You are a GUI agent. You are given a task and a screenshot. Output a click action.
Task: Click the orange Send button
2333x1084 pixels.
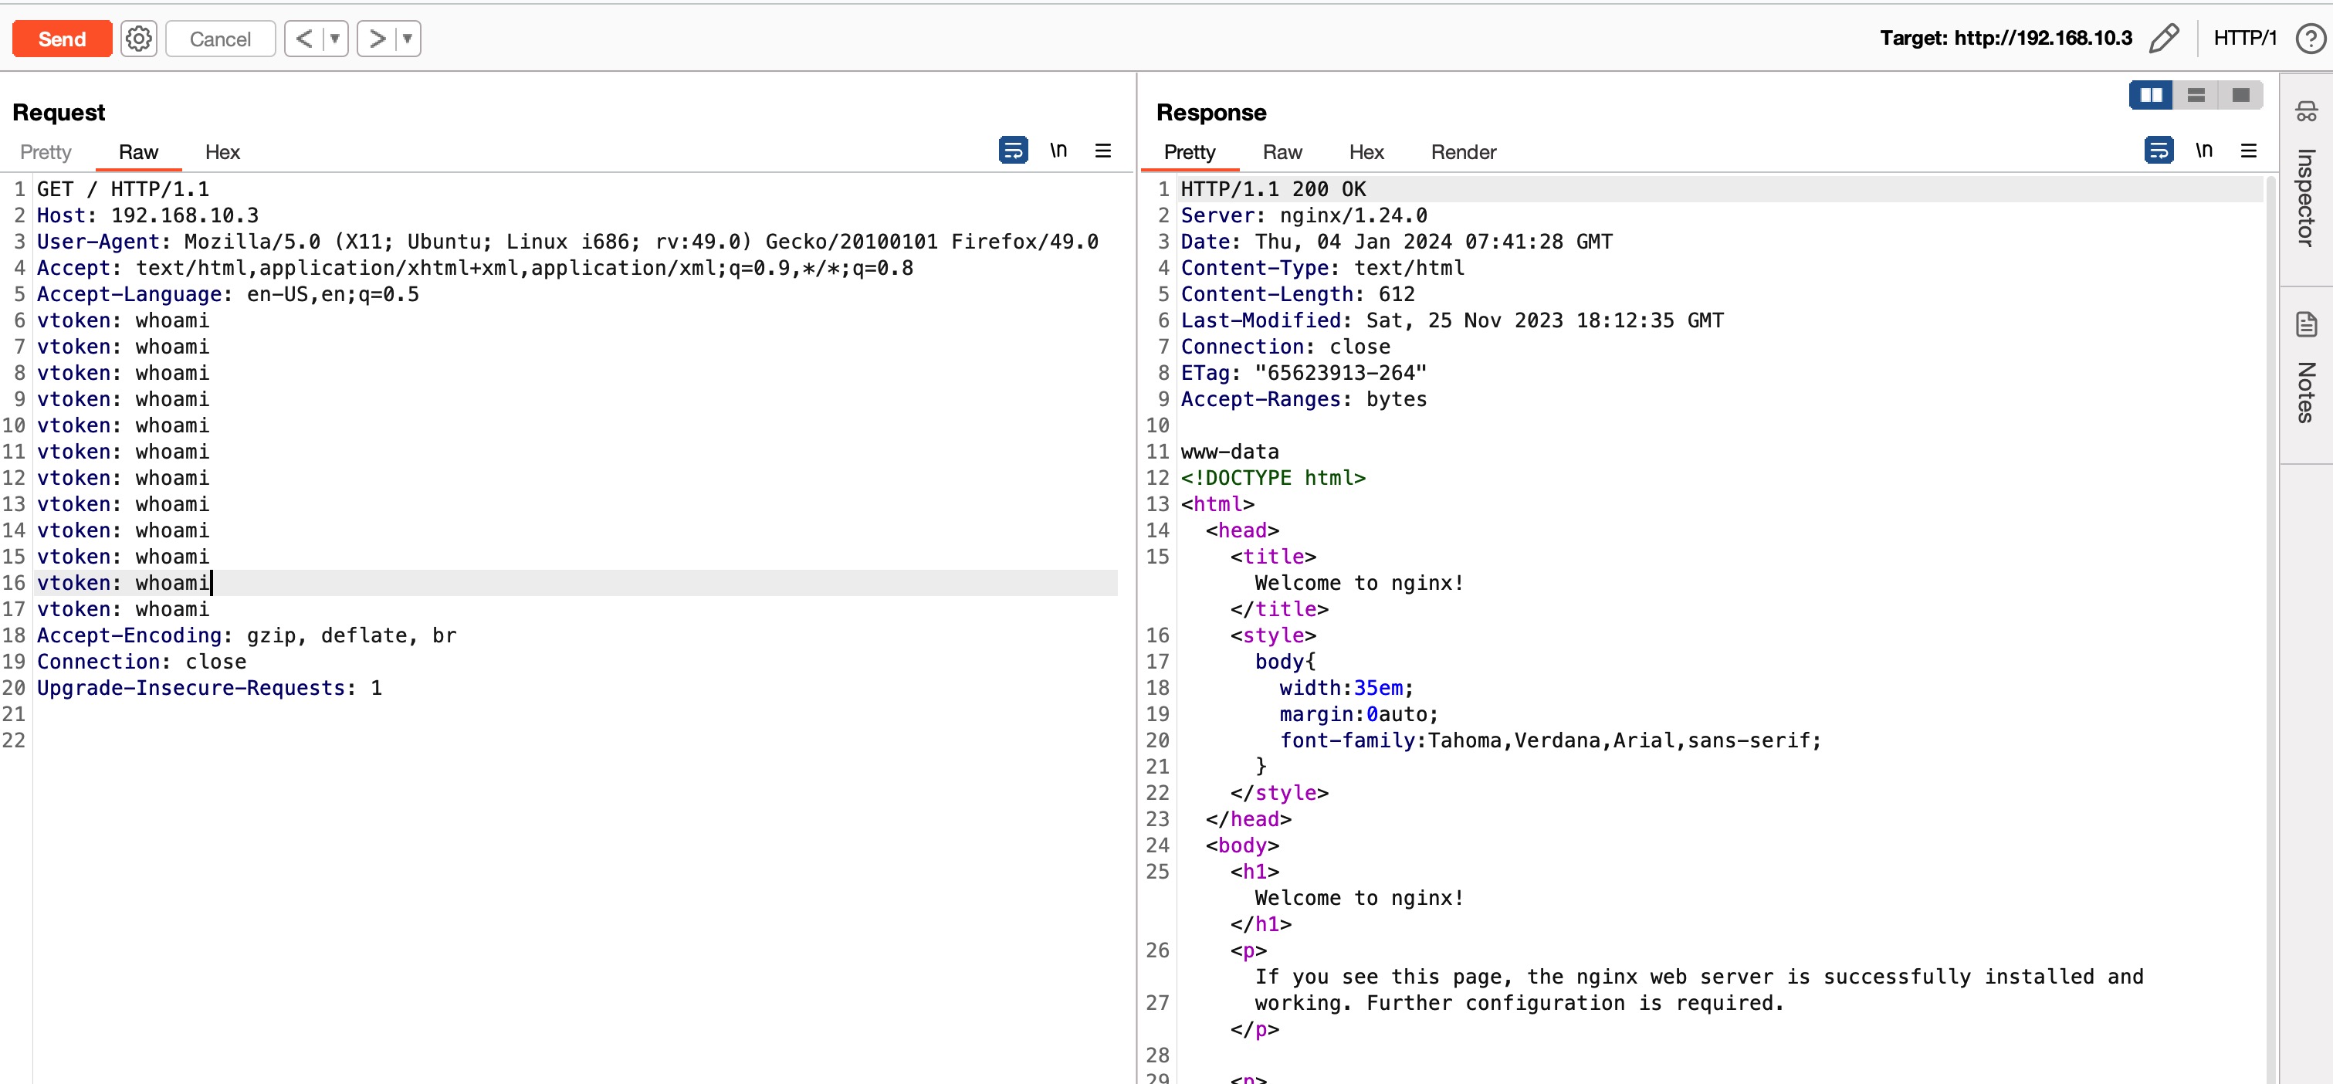(62, 39)
